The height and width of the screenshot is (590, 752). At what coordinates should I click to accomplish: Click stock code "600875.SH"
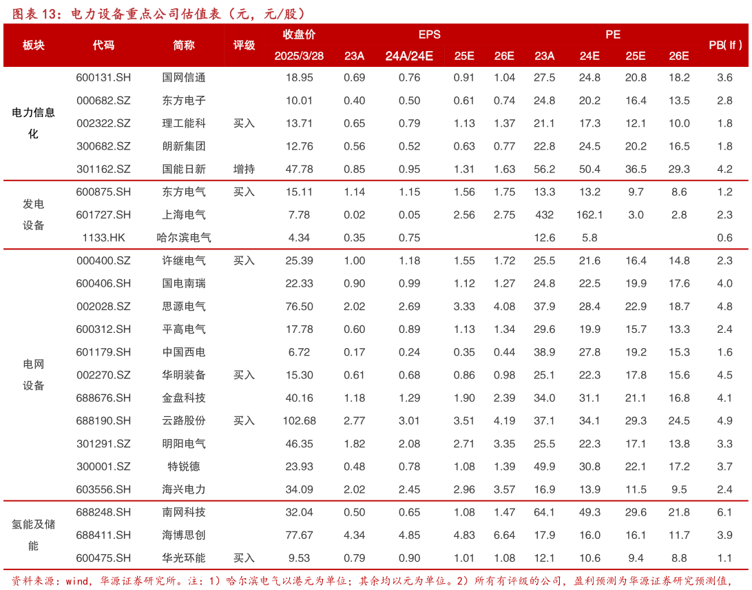click(x=103, y=192)
